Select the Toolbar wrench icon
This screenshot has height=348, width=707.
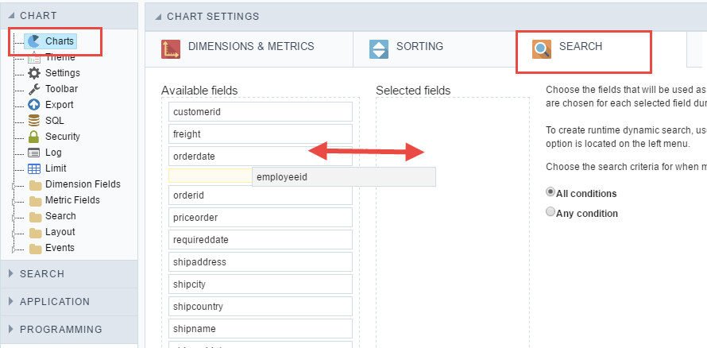click(34, 89)
